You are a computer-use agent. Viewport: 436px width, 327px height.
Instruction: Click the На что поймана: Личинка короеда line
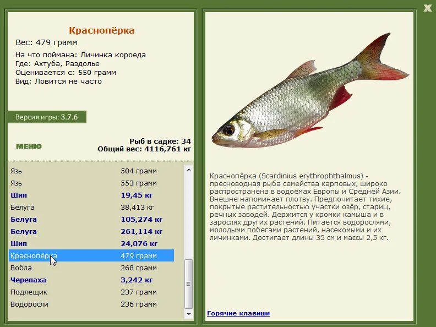[x=80, y=55]
